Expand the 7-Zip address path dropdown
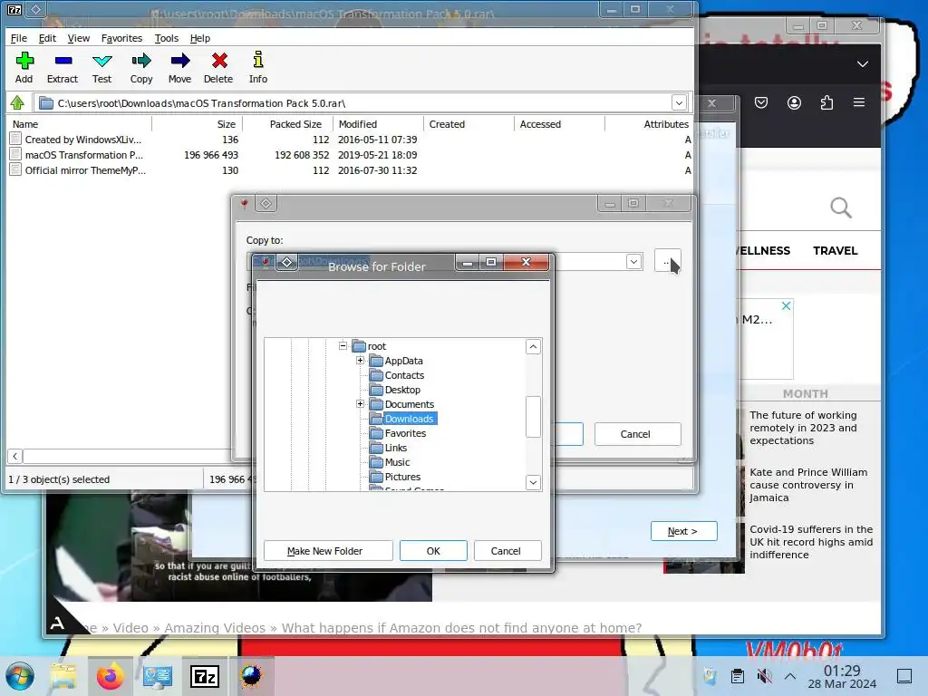Viewport: 928px width, 696px height. pyautogui.click(x=679, y=103)
